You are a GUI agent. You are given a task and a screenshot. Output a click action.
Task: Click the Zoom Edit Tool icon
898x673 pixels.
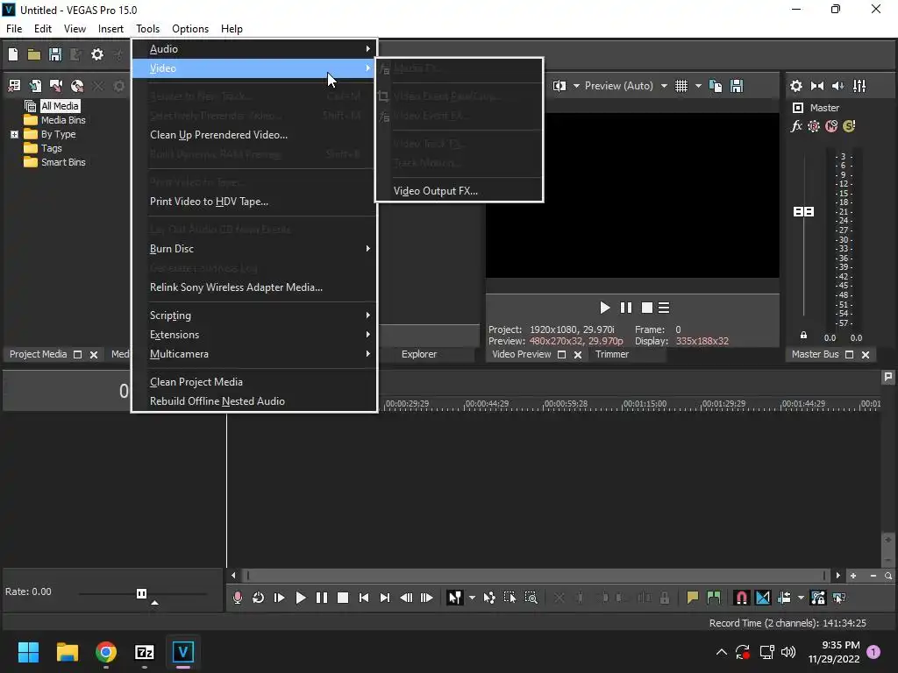pos(531,598)
